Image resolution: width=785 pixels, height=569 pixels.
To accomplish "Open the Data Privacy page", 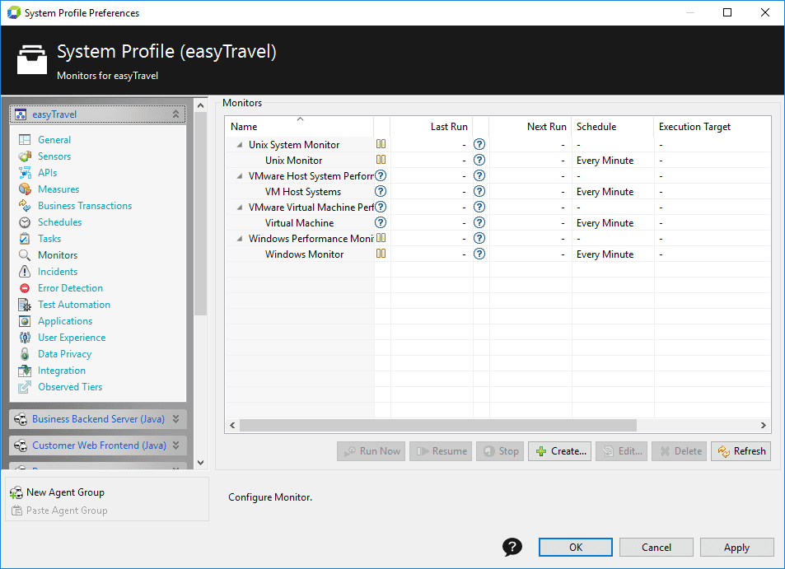I will 64,354.
